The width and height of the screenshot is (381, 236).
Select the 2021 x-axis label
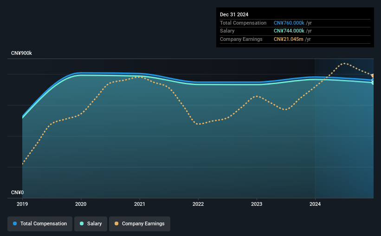[140, 204]
